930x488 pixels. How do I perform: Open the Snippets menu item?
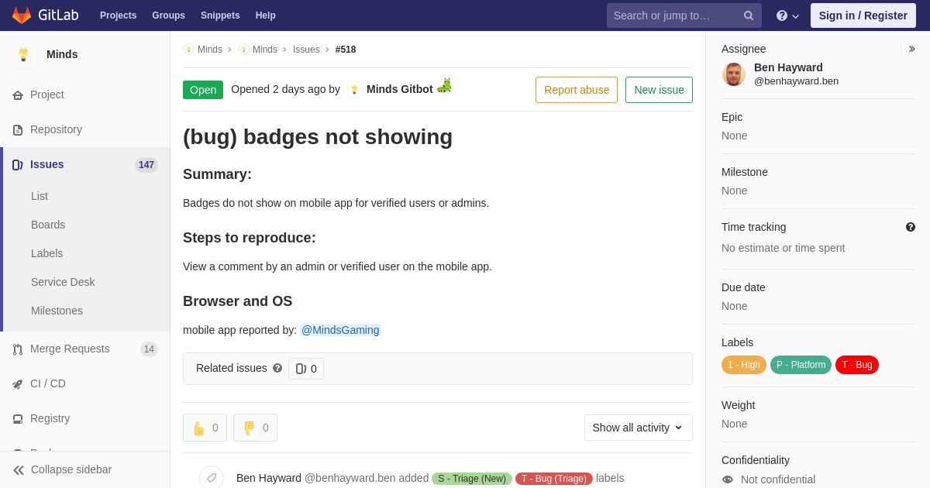(220, 15)
